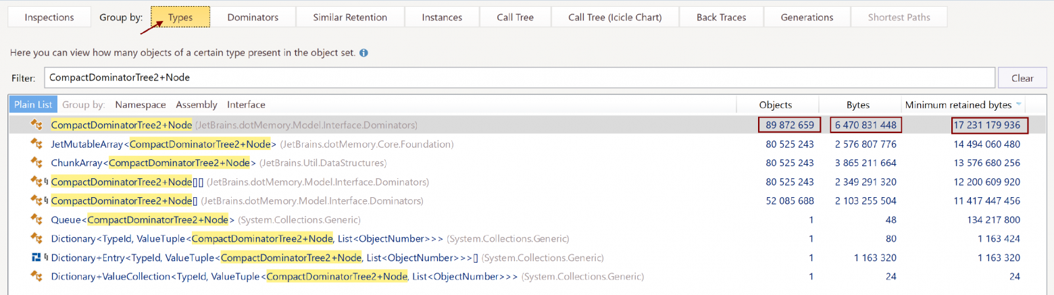The image size is (1054, 295).
Task: Group list by Assembly
Action: pos(197,105)
